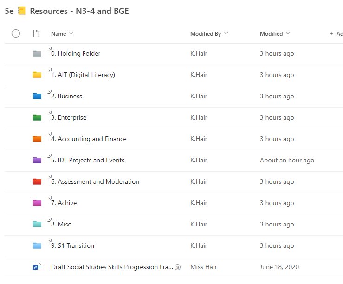Sort by the Name column header

58,34
